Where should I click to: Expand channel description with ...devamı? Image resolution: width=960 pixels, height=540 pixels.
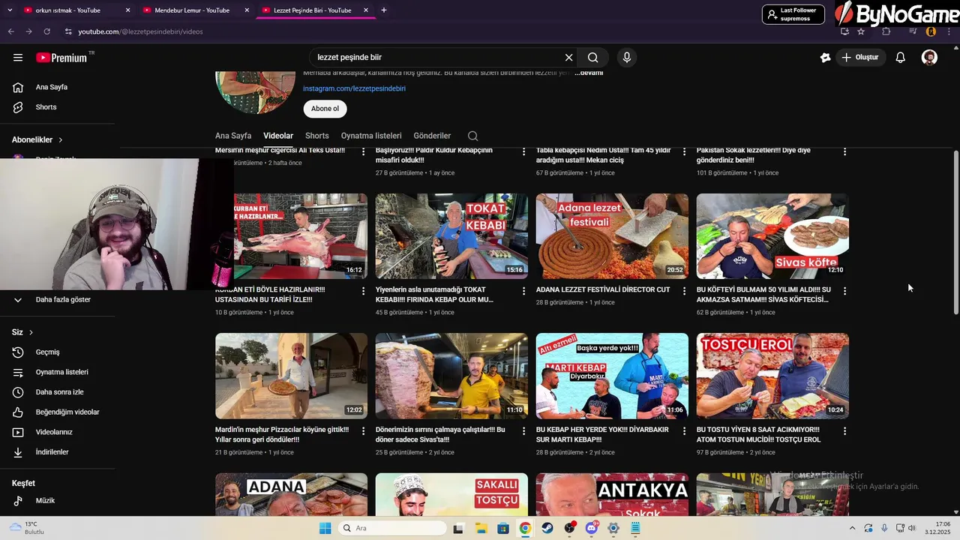pos(589,73)
